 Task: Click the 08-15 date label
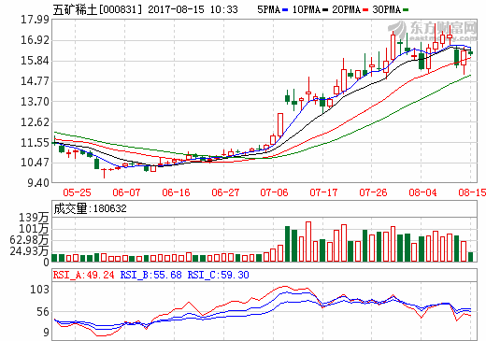472,192
